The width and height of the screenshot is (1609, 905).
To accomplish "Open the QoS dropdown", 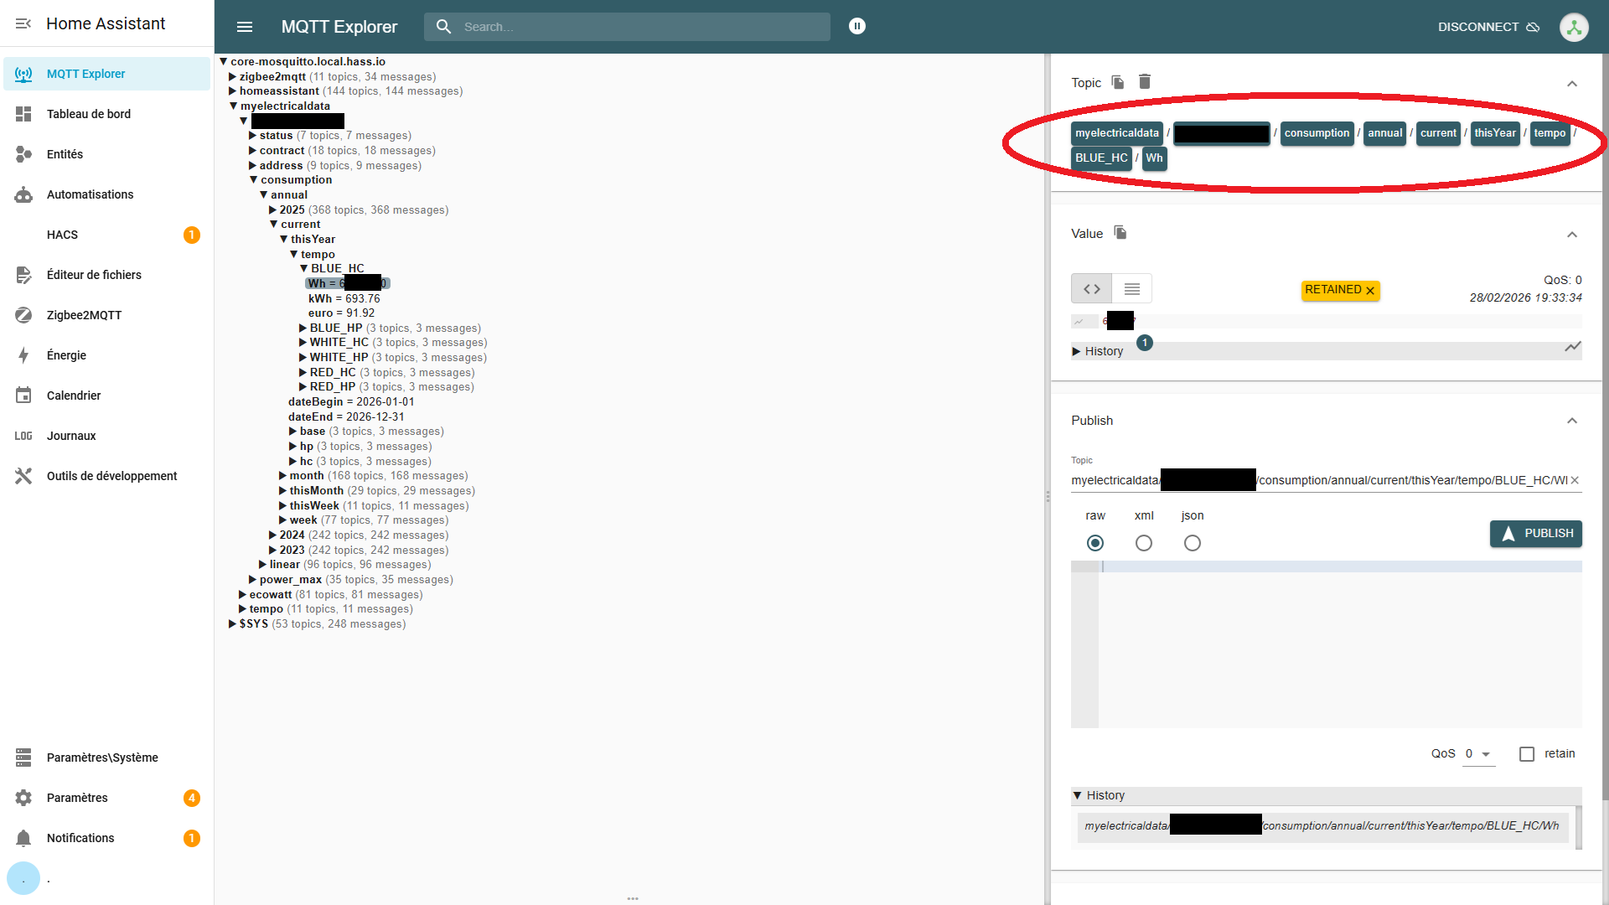I will [1479, 754].
